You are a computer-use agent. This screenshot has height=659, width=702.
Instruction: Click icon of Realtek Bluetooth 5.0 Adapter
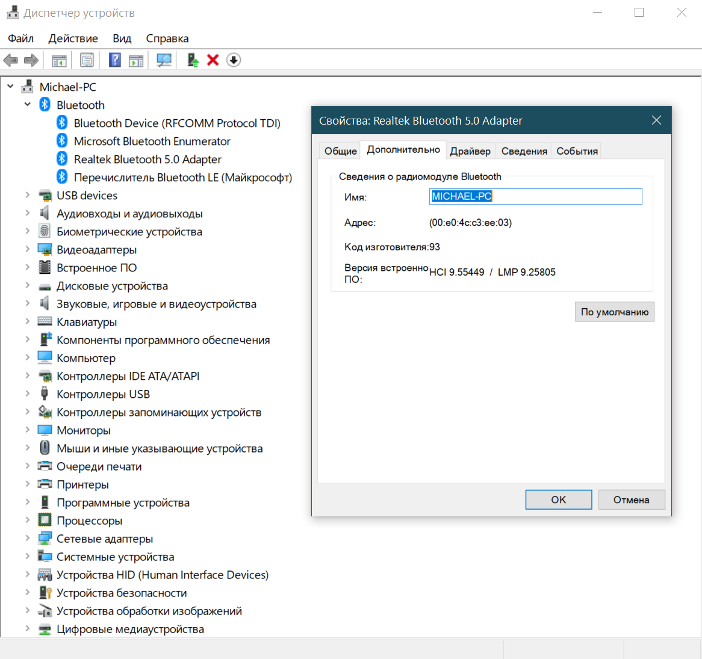click(62, 159)
